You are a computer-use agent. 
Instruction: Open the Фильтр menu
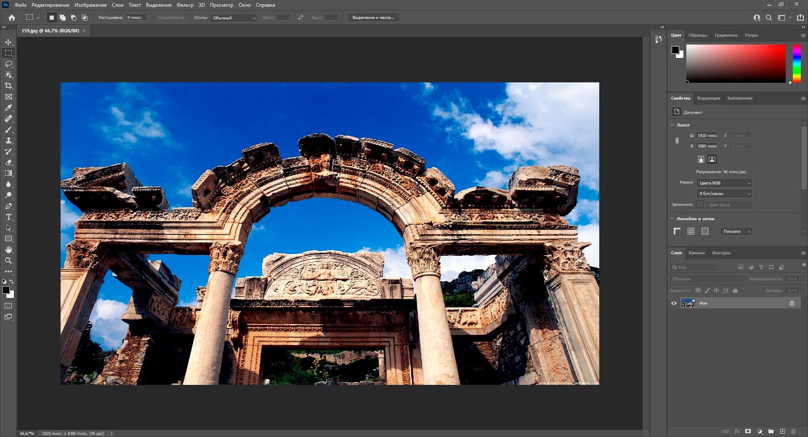(185, 5)
